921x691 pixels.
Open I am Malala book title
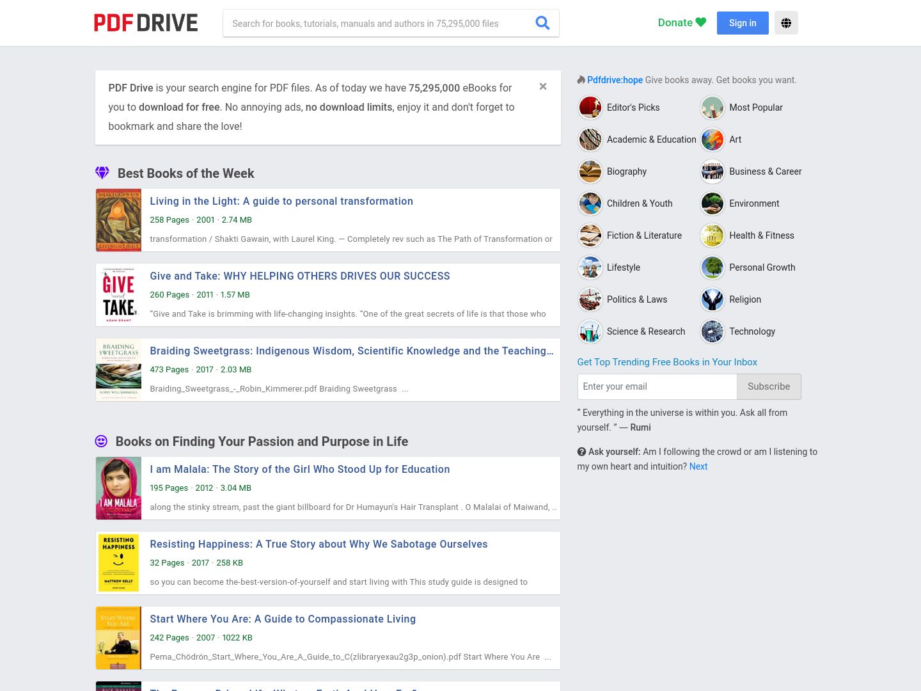[300, 469]
